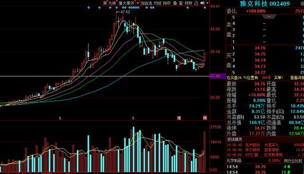Click the 振幅 8.20% value

pyautogui.click(x=259, y=101)
